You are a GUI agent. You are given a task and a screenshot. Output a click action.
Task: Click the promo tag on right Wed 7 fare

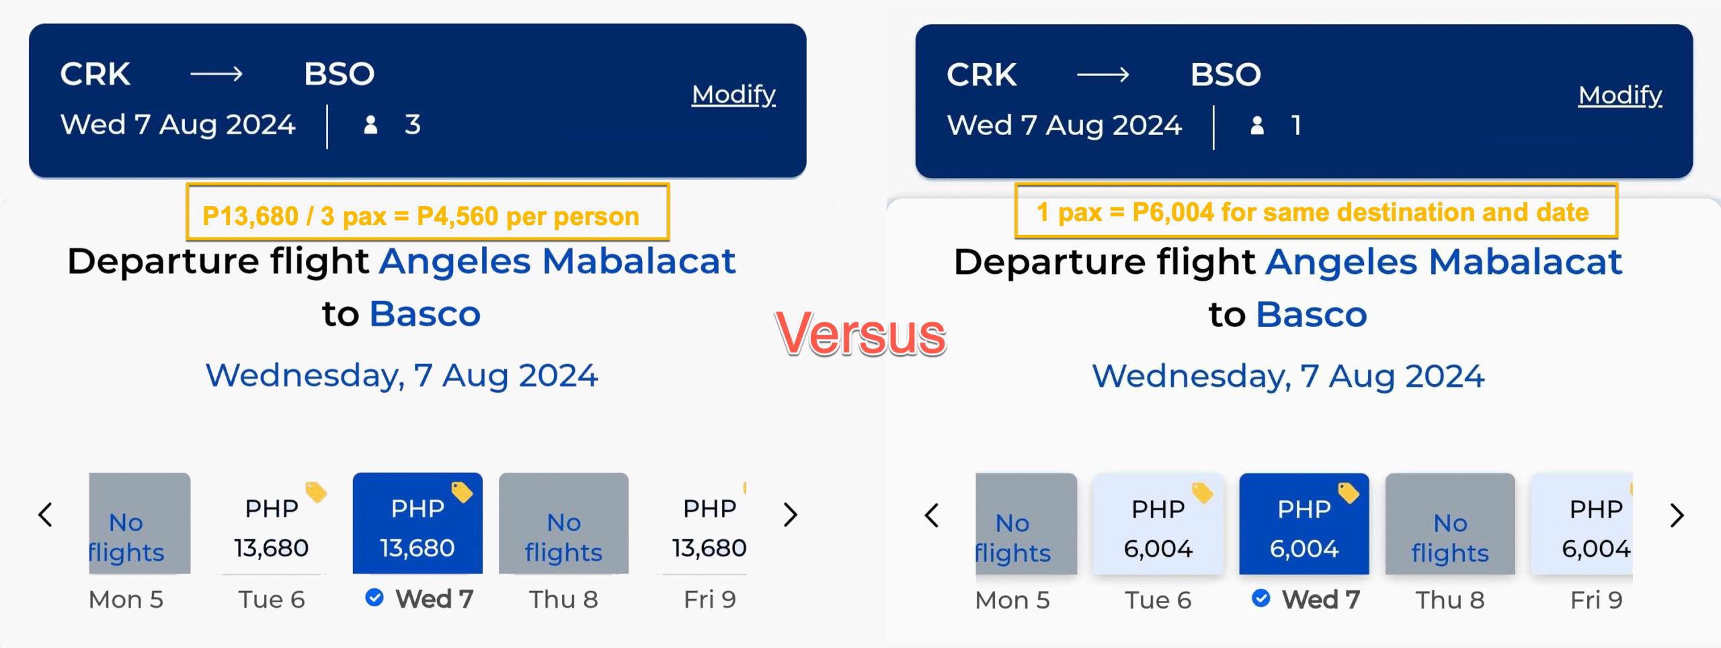tap(1348, 493)
